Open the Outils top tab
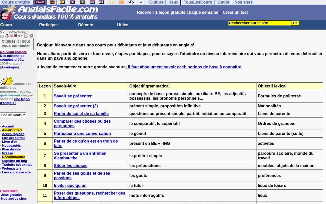The width and height of the screenshot is (326, 204). tap(223, 2)
